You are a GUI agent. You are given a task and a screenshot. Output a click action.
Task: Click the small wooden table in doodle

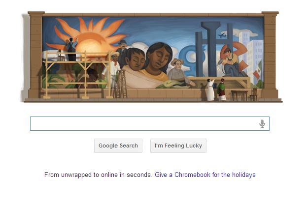[x=239, y=95]
